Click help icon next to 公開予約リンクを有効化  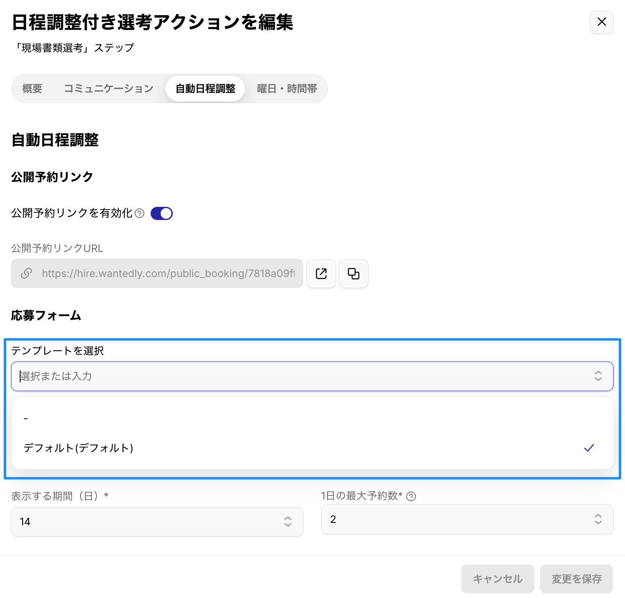point(140,213)
